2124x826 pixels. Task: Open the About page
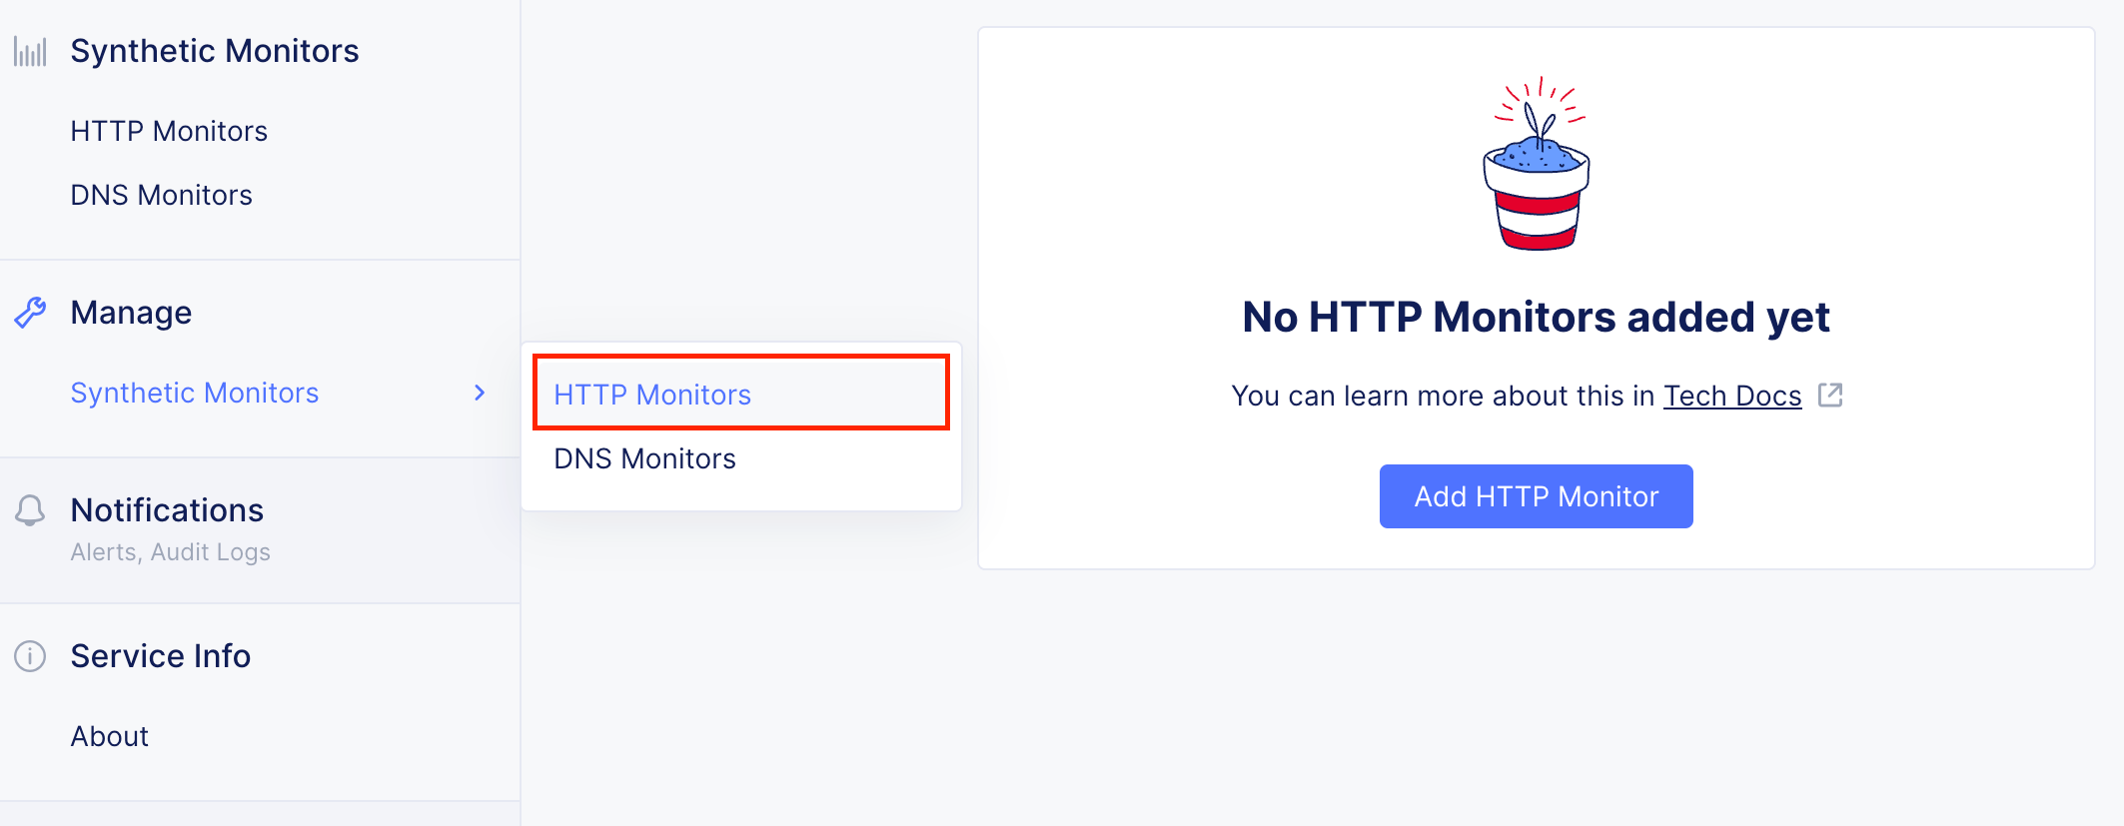coord(109,736)
